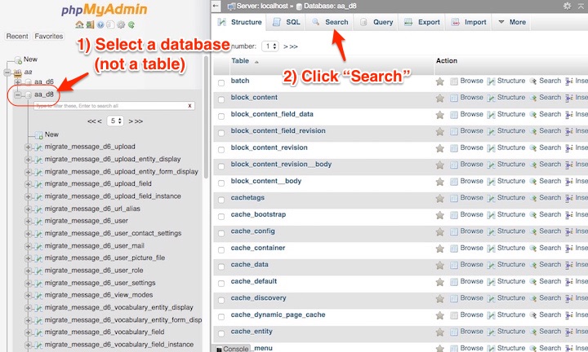Click Browse icon for batch row
Viewport: 588px width, 352px height.
tap(454, 81)
